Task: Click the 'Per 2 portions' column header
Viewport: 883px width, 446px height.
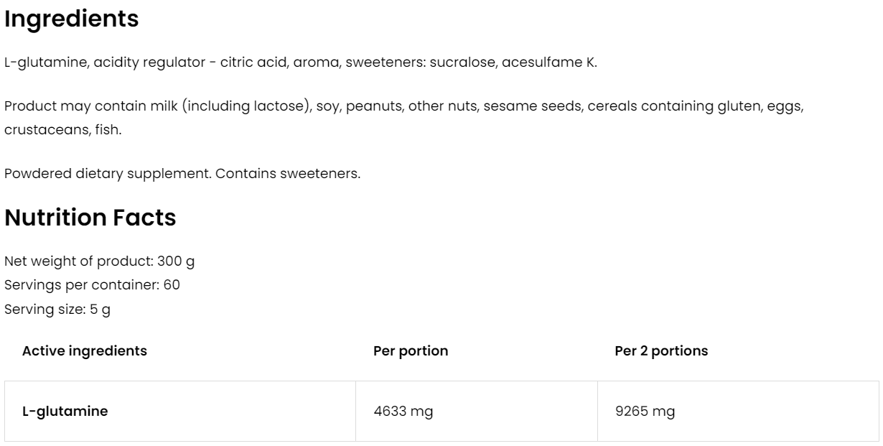Action: tap(661, 351)
